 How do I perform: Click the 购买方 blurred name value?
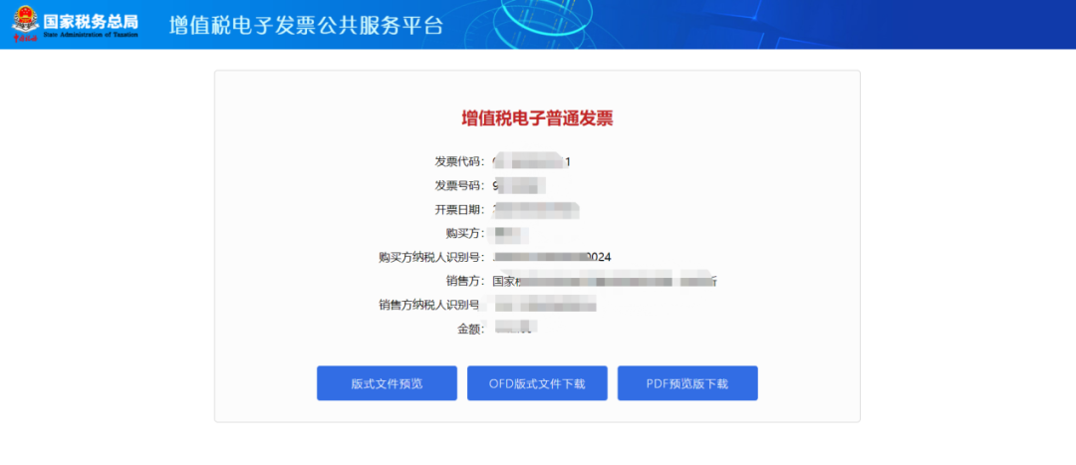click(510, 233)
